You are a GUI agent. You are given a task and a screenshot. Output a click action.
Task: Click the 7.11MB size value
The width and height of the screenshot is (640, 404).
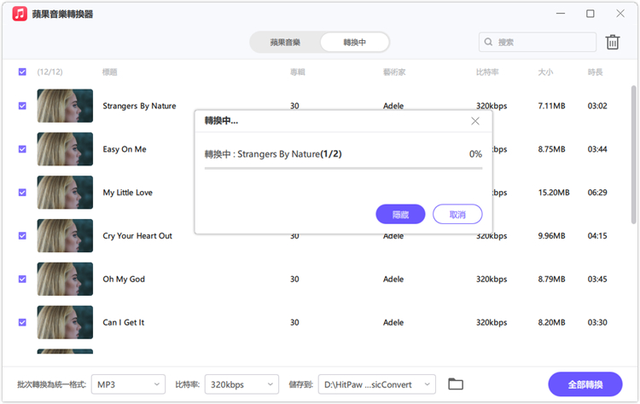click(x=551, y=106)
